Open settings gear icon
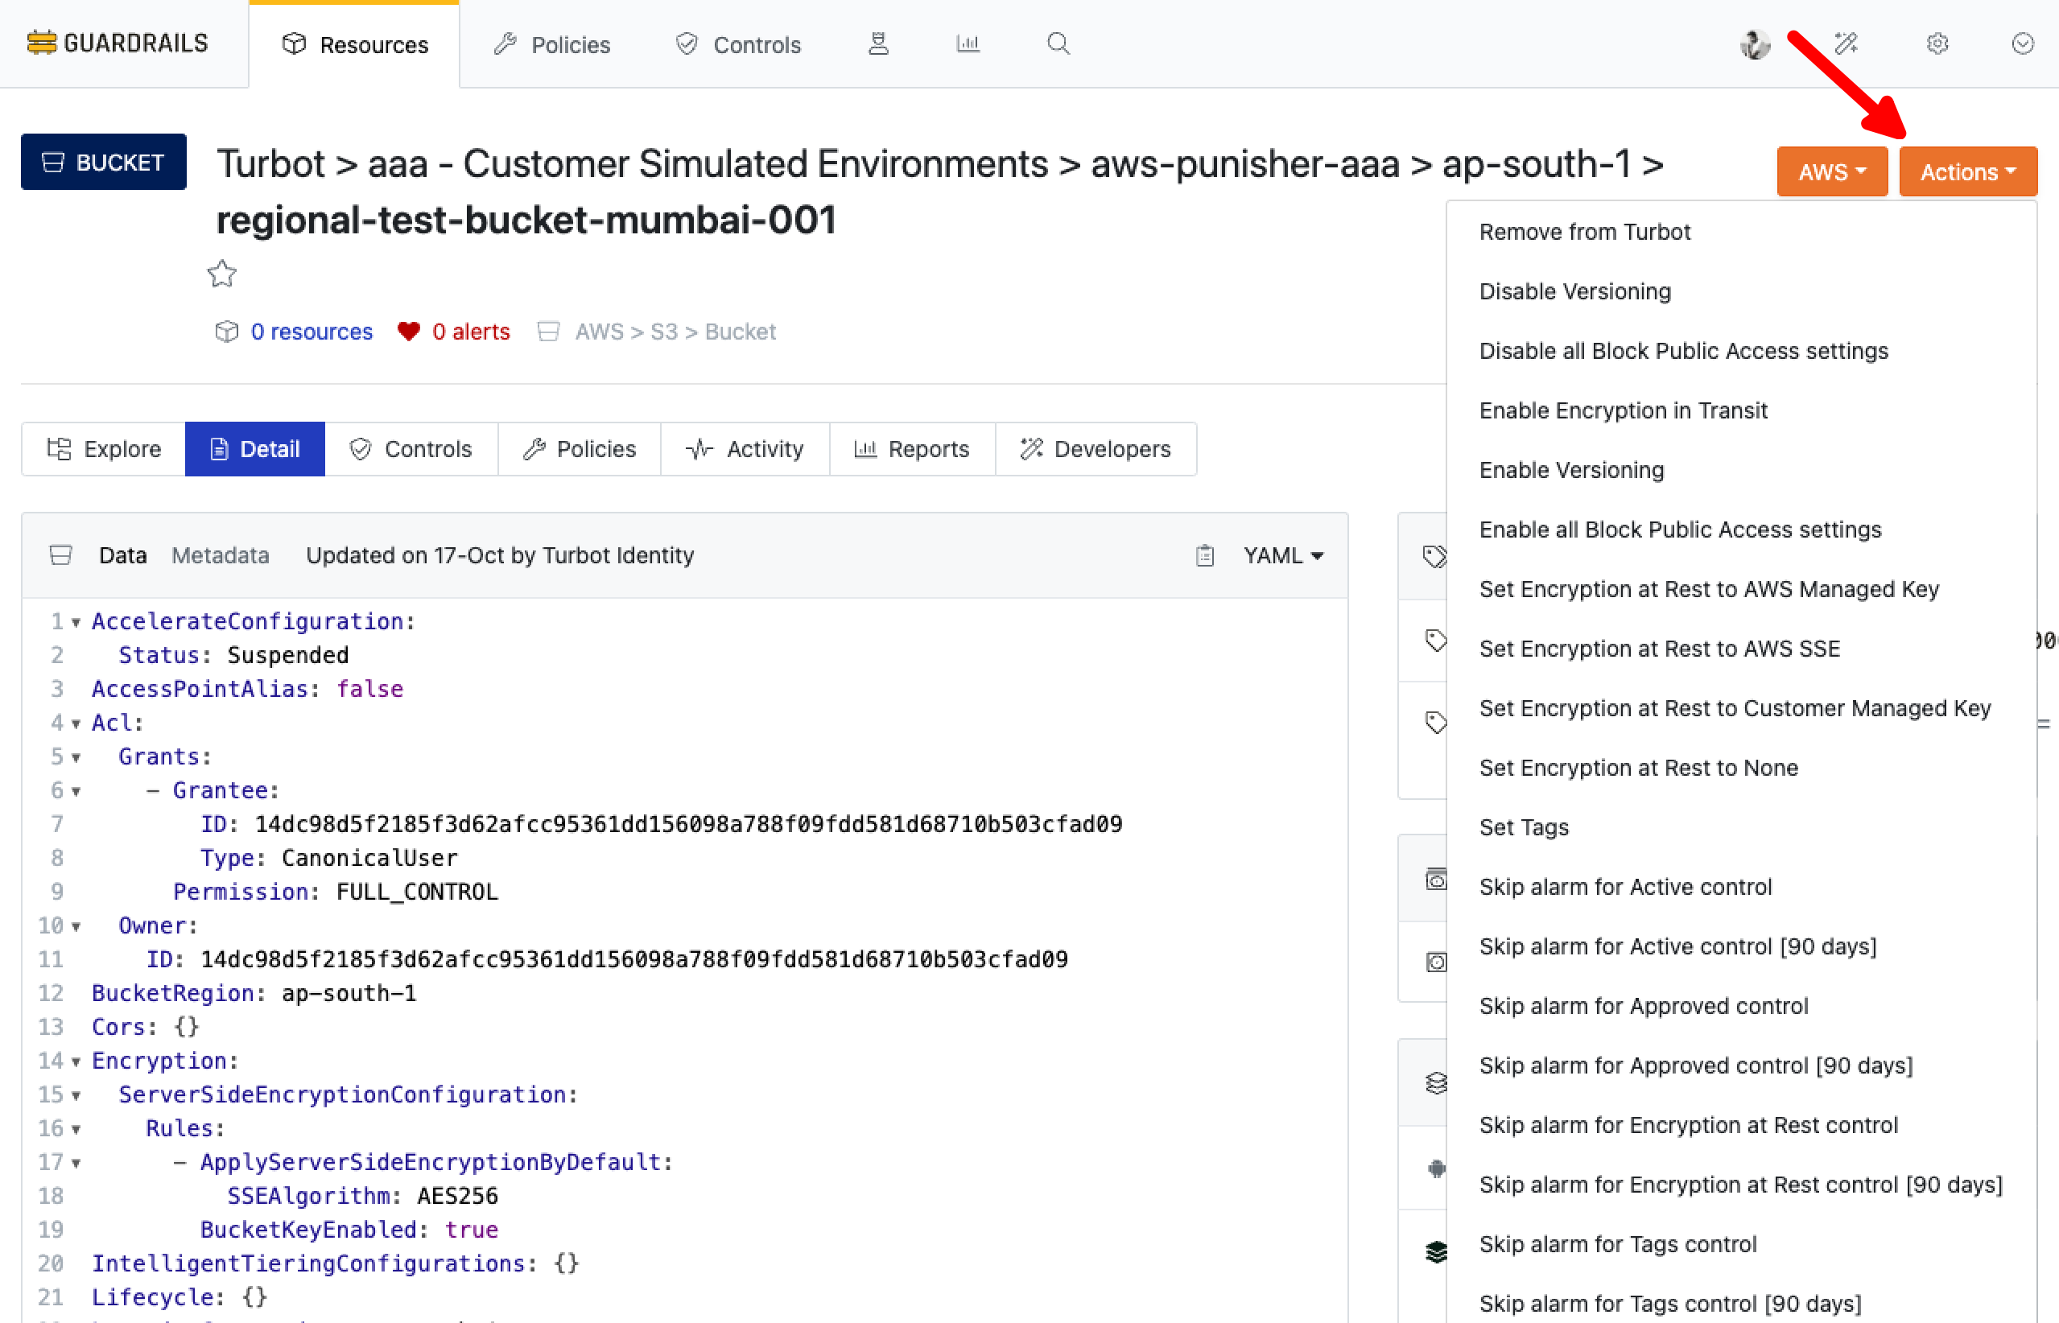The width and height of the screenshot is (2059, 1323). [x=1936, y=43]
